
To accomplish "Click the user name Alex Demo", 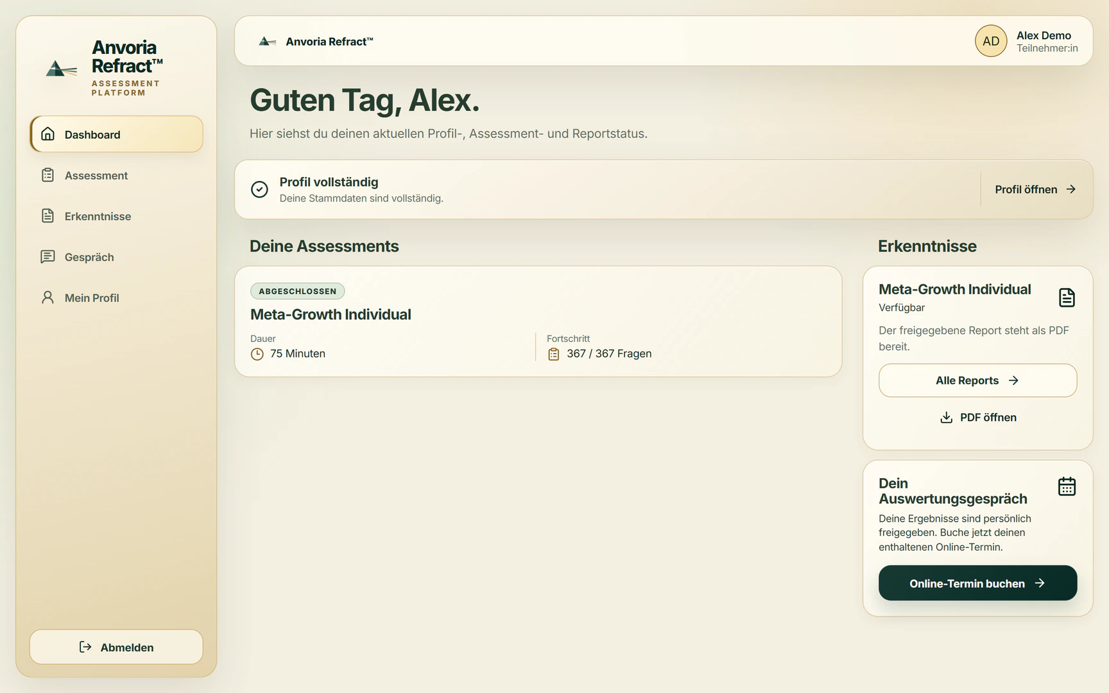I will 1044,35.
